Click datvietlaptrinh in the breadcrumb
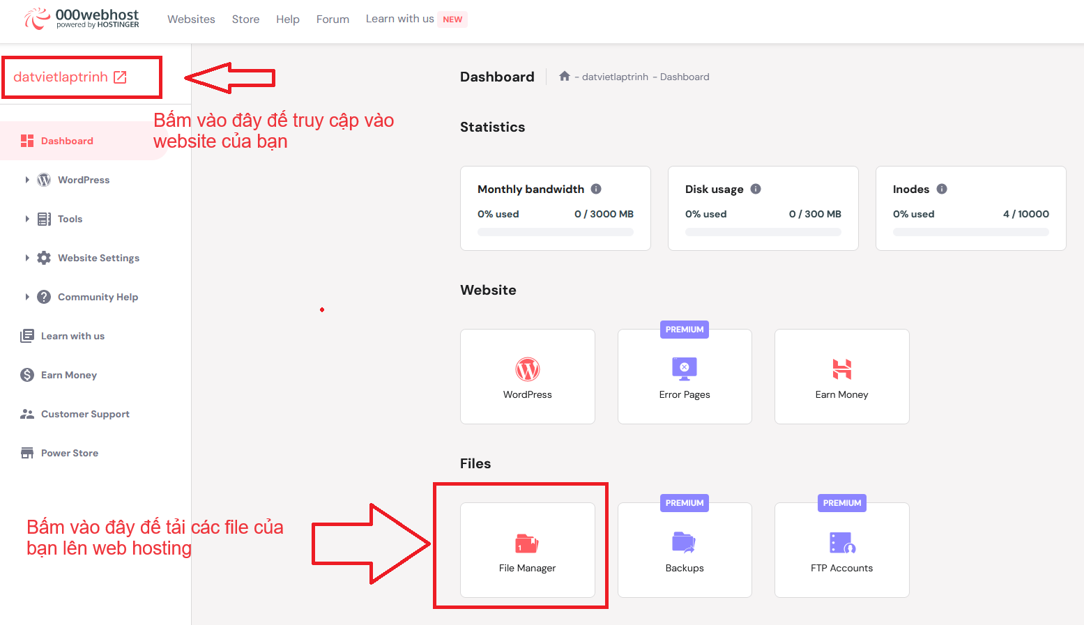 (615, 77)
